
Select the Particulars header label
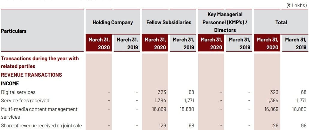tap(14, 31)
